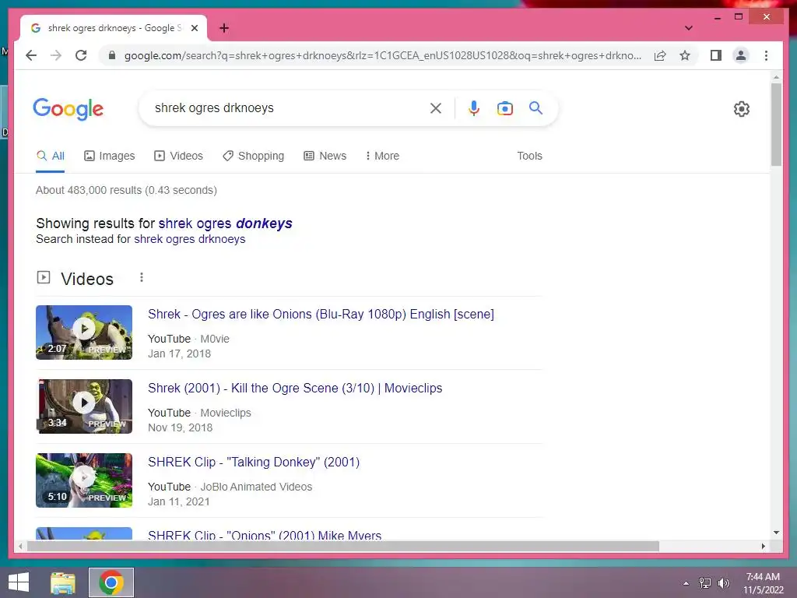
Task: Open the Windows Start menu
Action: coord(19,582)
